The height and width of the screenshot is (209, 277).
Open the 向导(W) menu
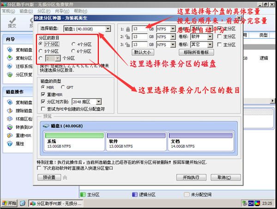click(62, 11)
